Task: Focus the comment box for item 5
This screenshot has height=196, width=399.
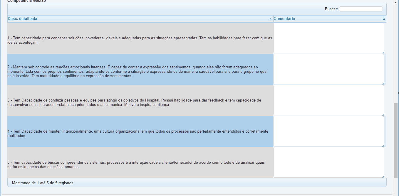Action: pyautogui.click(x=328, y=162)
